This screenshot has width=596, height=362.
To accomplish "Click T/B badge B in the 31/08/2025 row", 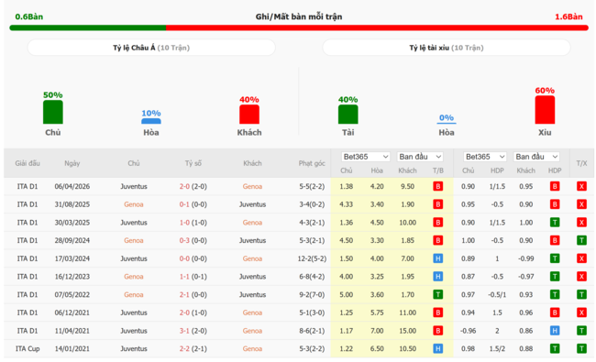I will pos(438,204).
